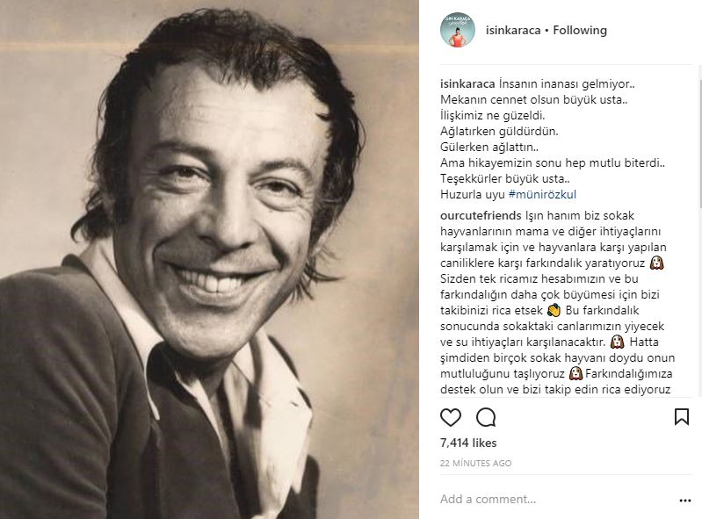The height and width of the screenshot is (519, 702).
Task: Open isinkaraca's profile picture avatar
Action: (458, 31)
